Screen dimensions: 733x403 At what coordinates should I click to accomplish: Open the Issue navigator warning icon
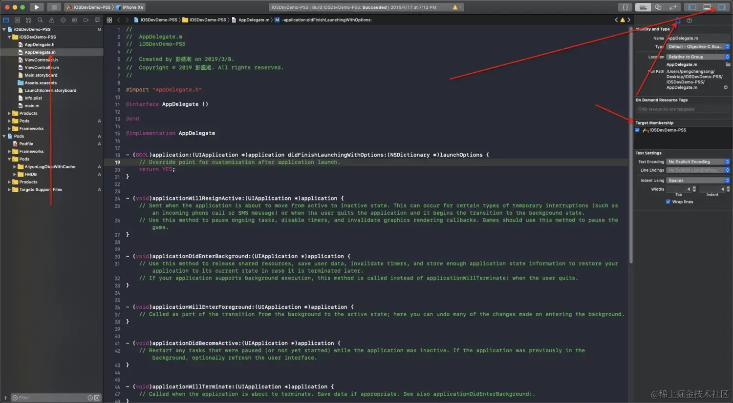[x=51, y=20]
